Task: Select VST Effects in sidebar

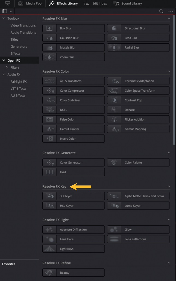Action: pos(18,89)
